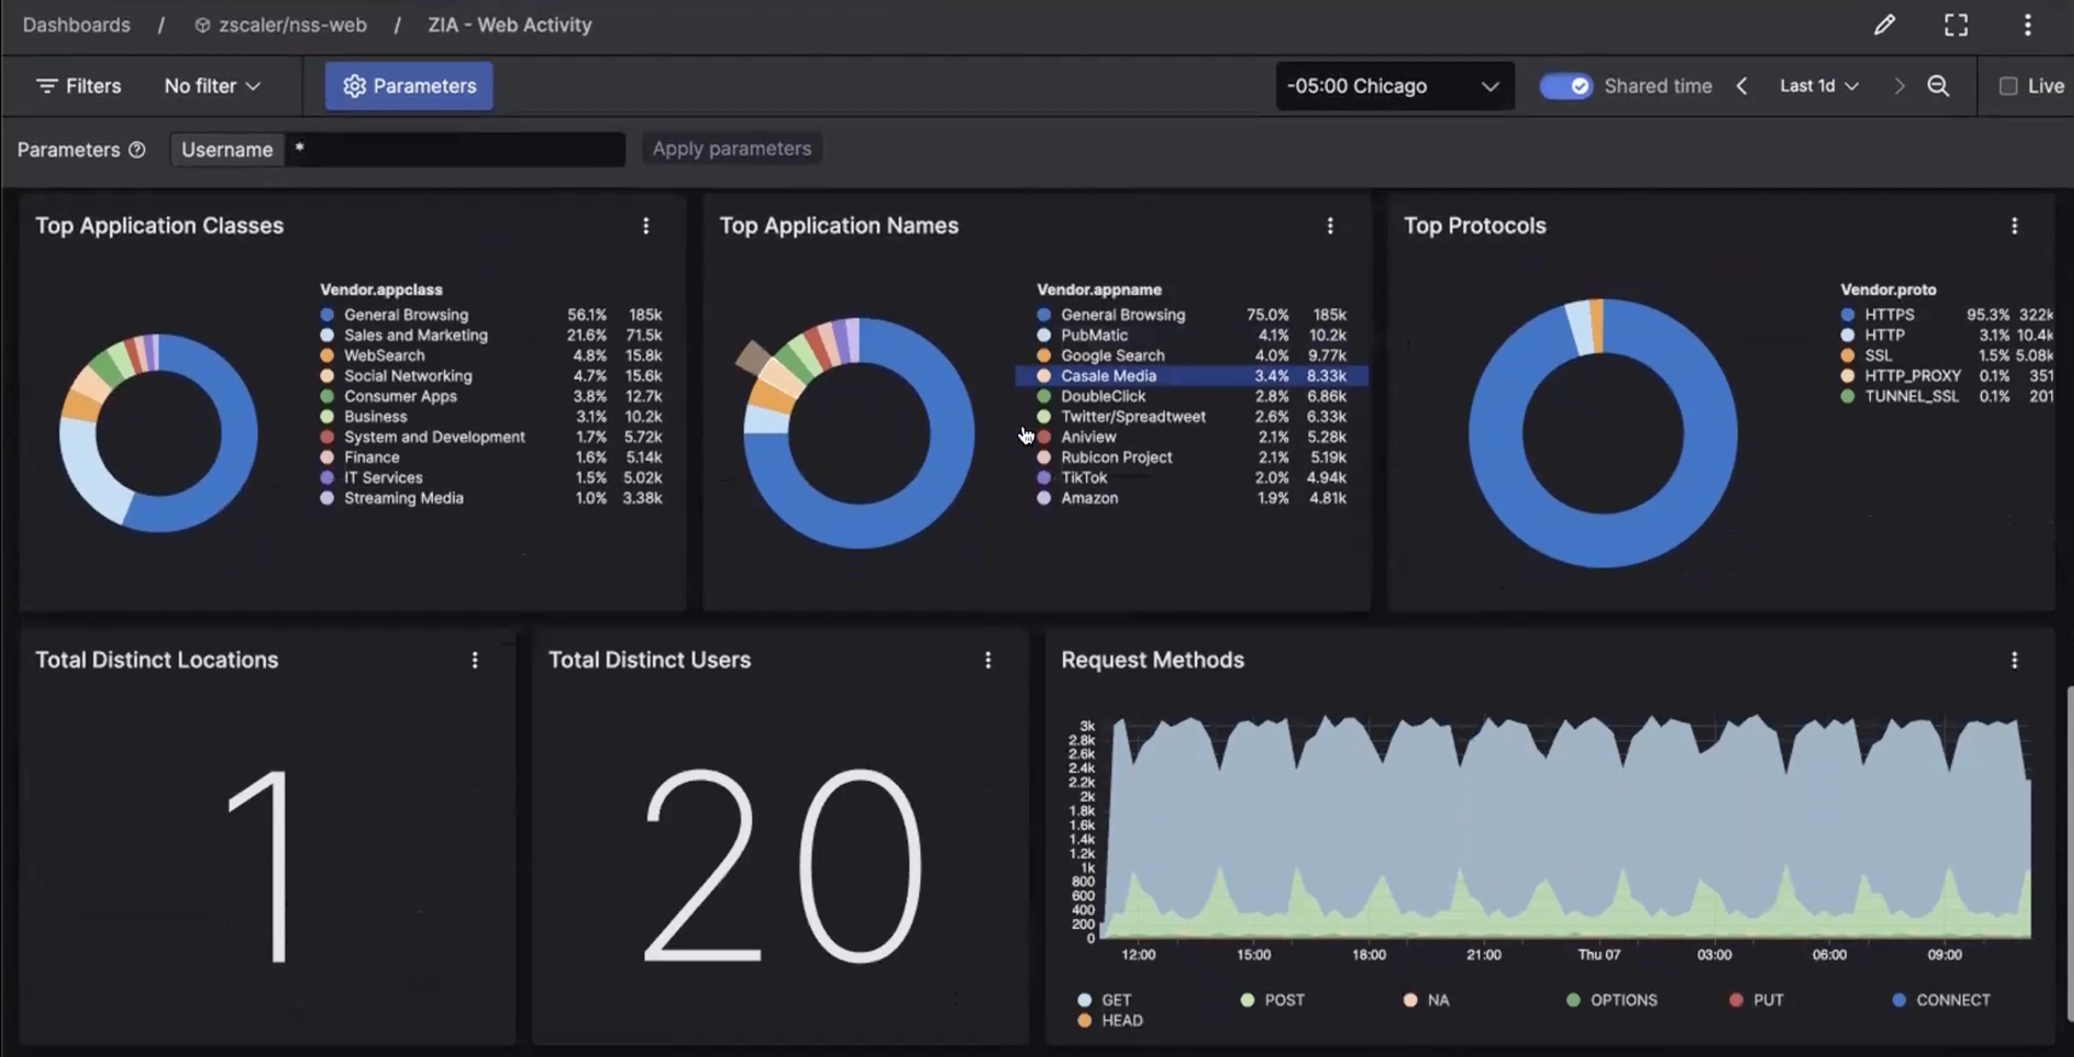Open the No filter dropdown

tap(213, 86)
